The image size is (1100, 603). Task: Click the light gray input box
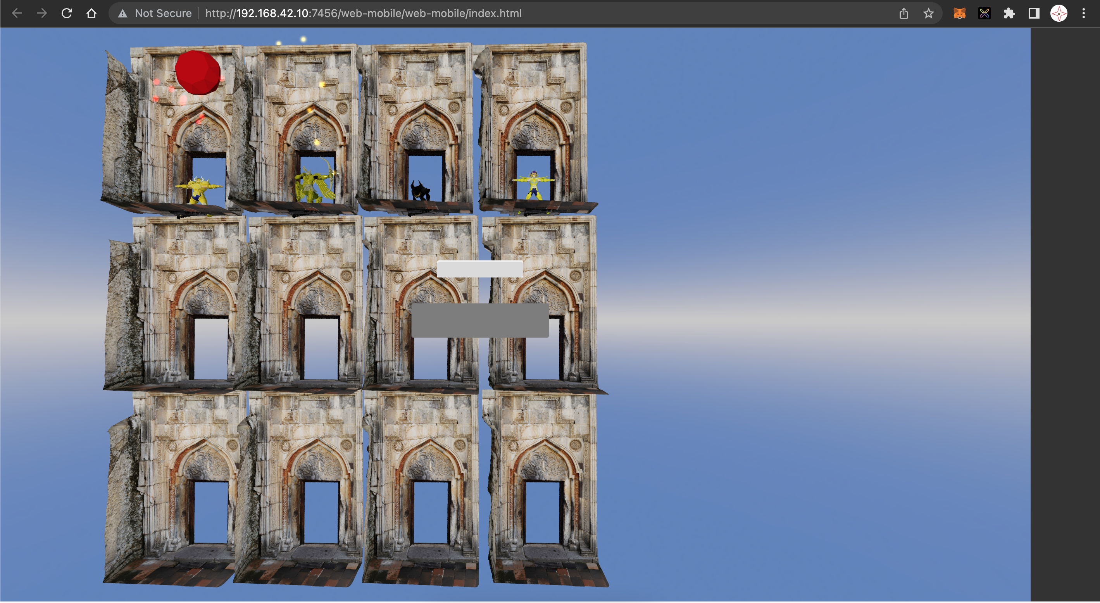[480, 269]
